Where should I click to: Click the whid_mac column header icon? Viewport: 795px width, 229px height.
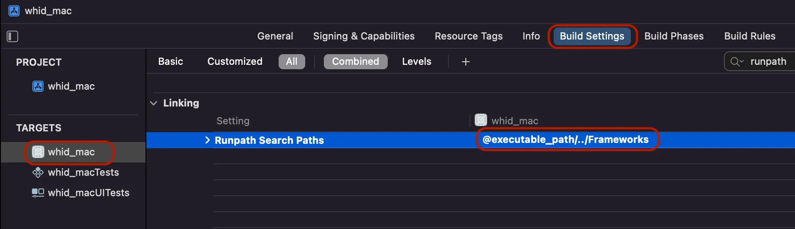(481, 120)
